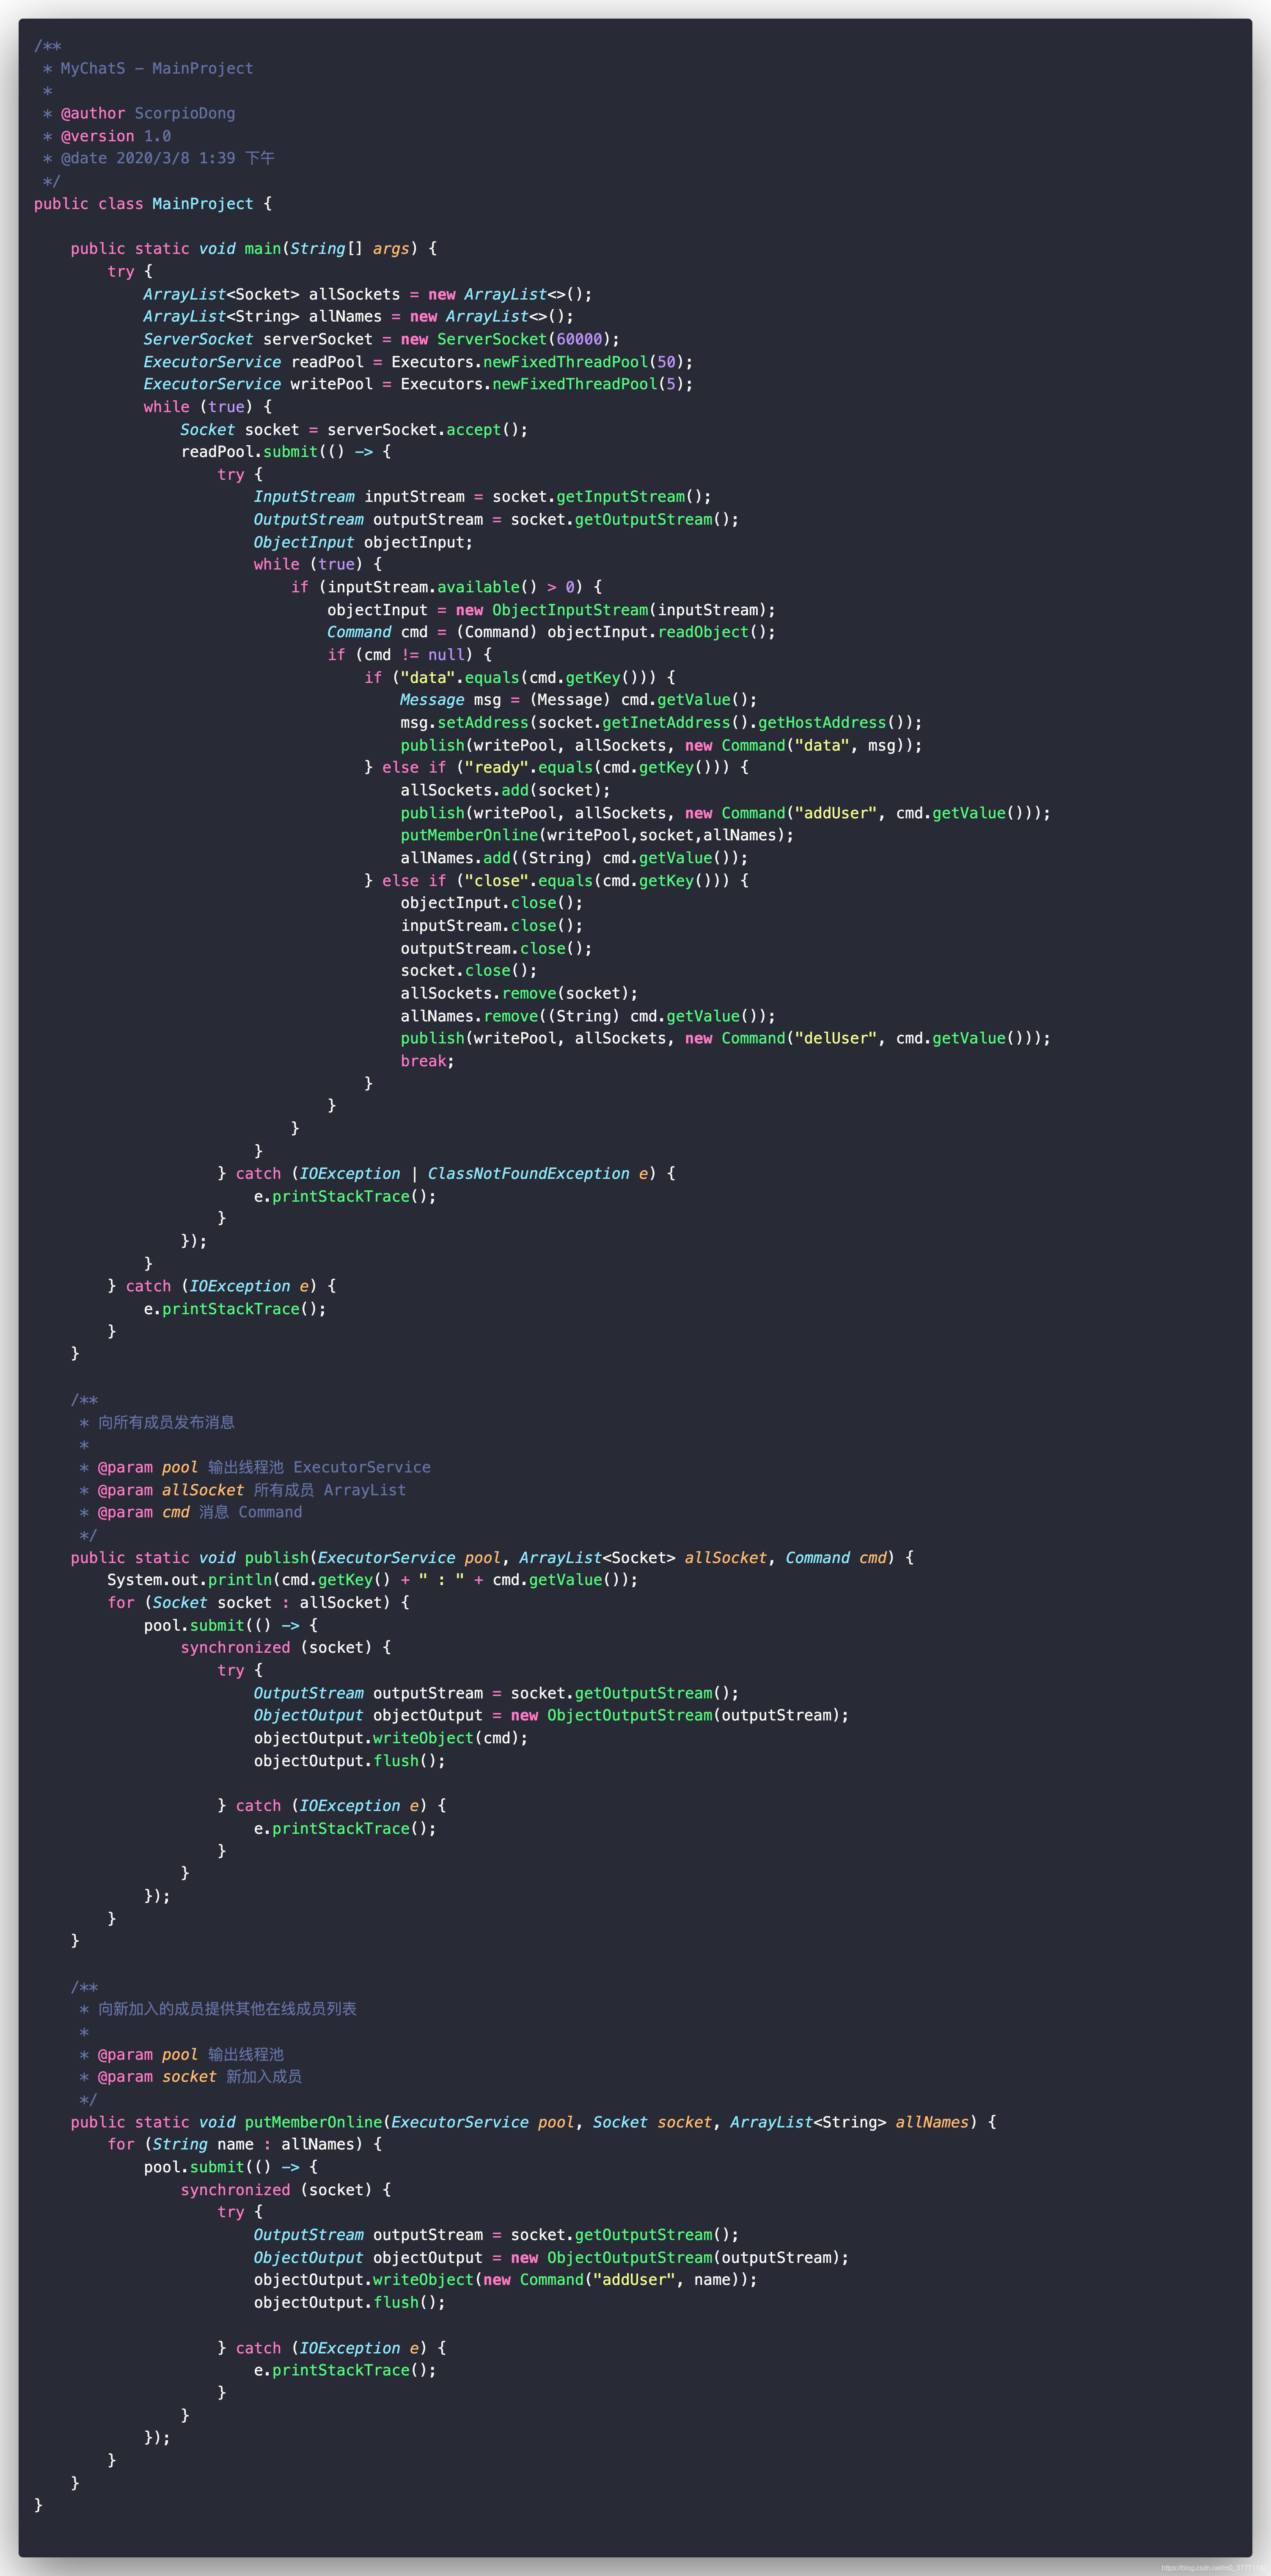1271x2576 pixels.
Task: Click the 'socket.getInputStream()' line
Action: pyautogui.click(x=483, y=497)
